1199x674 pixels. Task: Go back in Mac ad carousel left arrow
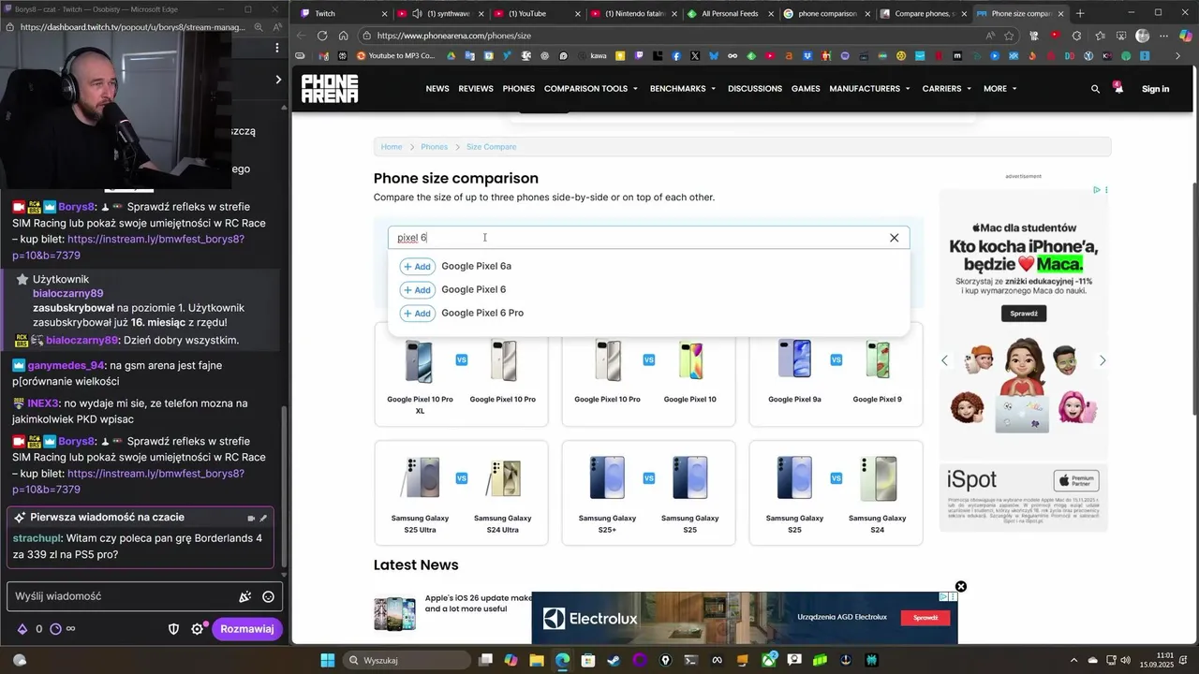tap(944, 360)
